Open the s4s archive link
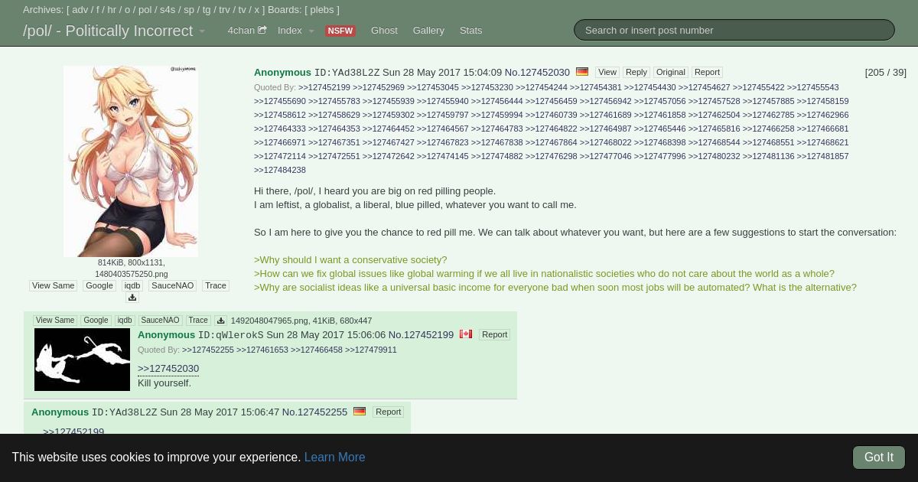Viewport: 918px width, 482px height. tap(168, 10)
